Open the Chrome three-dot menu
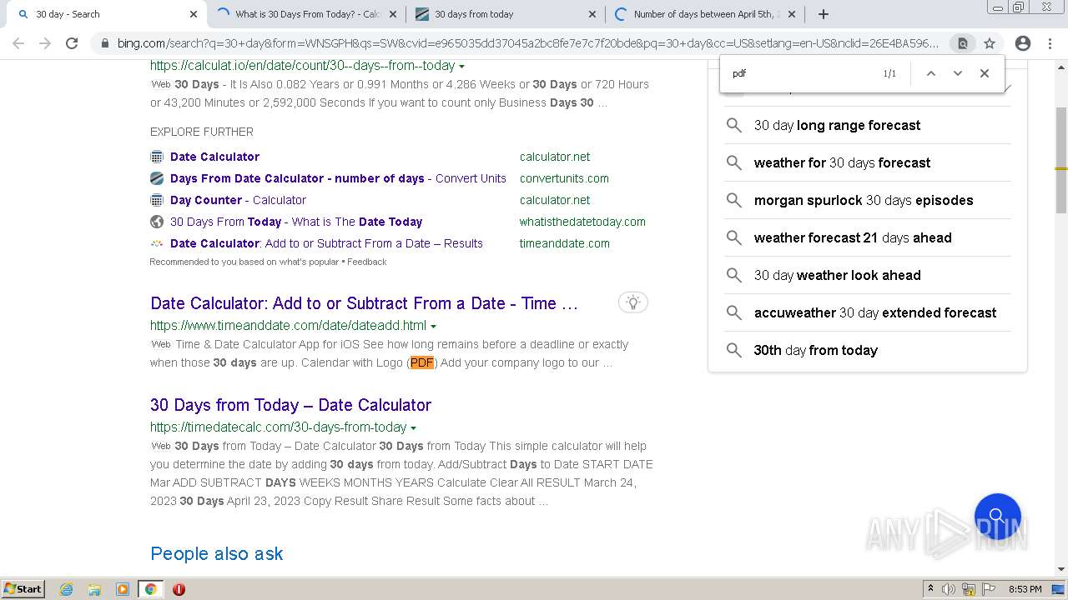 (1050, 43)
